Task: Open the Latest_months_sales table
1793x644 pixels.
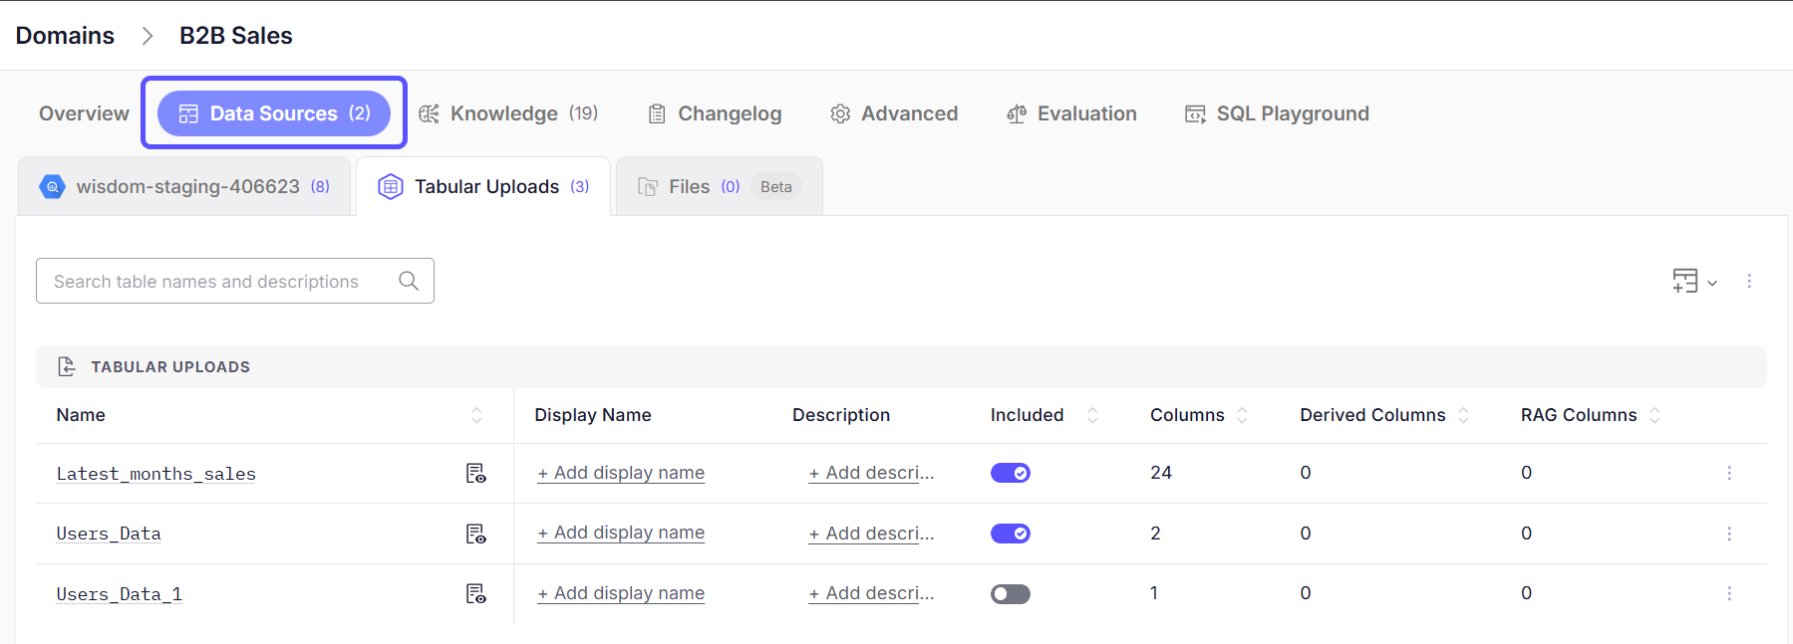Action: pos(156,474)
